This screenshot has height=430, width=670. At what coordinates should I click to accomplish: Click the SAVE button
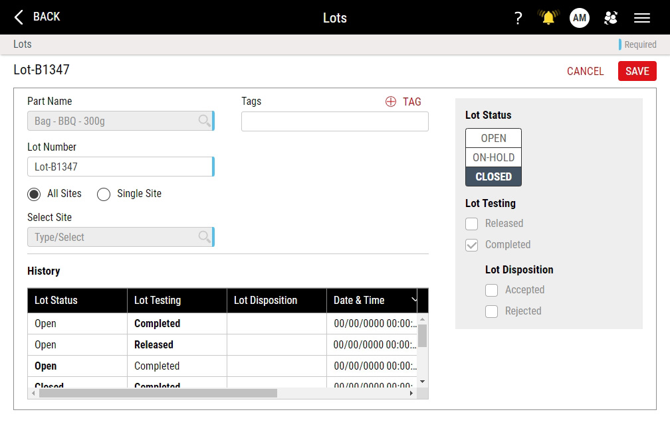point(637,71)
